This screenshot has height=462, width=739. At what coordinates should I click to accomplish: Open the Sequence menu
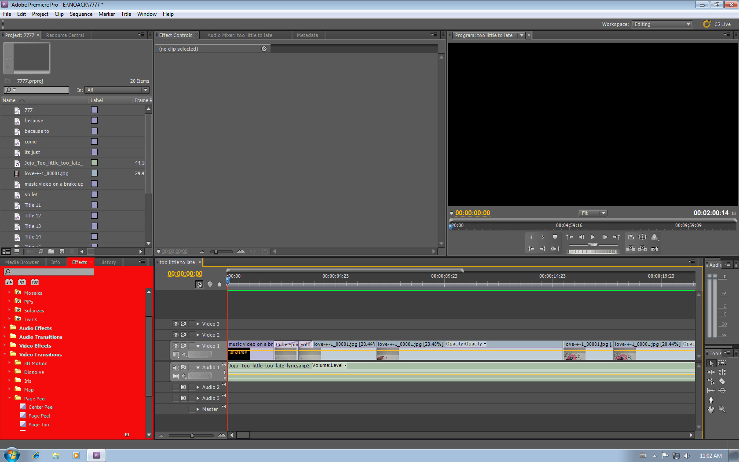81,14
